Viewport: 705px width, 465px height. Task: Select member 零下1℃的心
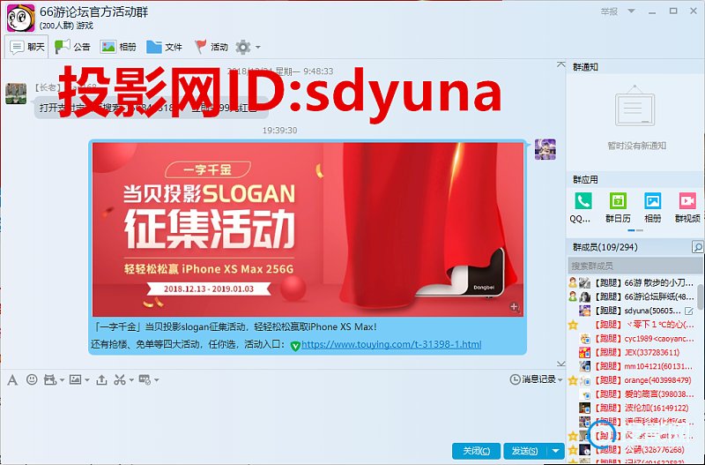pos(632,325)
